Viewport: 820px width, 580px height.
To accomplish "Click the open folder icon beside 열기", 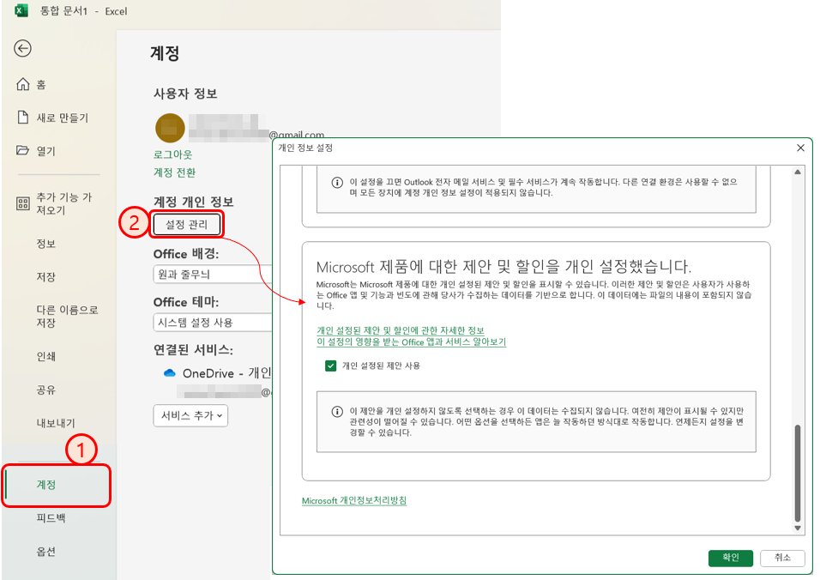I will pyautogui.click(x=22, y=151).
